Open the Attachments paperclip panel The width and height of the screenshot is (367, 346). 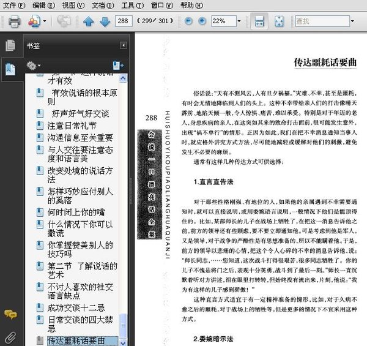point(10,336)
